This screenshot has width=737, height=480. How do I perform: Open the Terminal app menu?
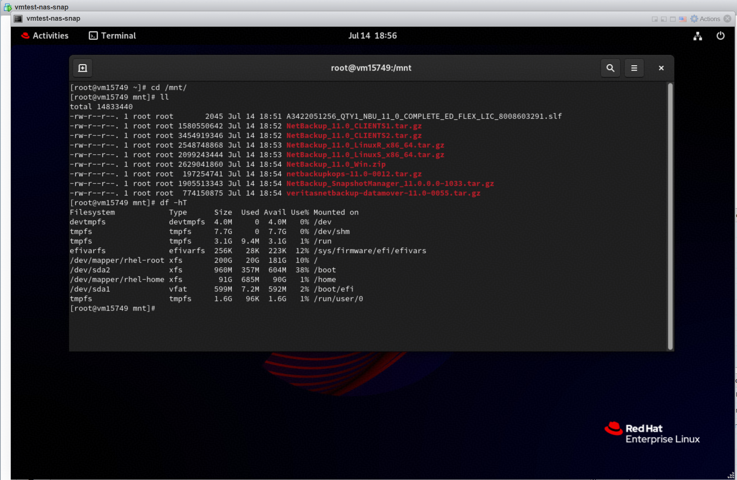click(112, 36)
